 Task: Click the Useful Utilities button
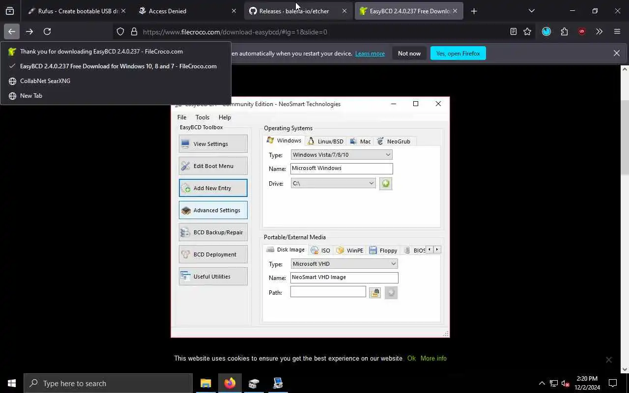(213, 277)
